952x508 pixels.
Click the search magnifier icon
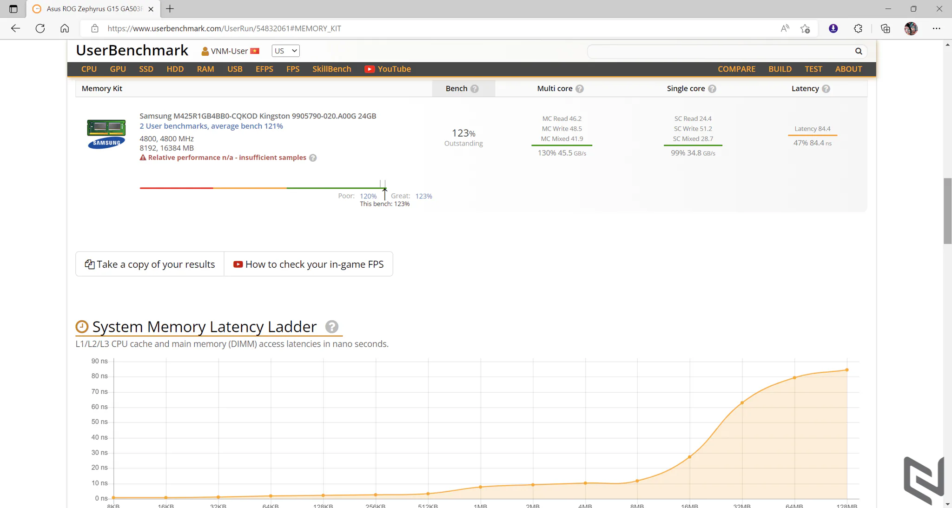[x=859, y=51]
